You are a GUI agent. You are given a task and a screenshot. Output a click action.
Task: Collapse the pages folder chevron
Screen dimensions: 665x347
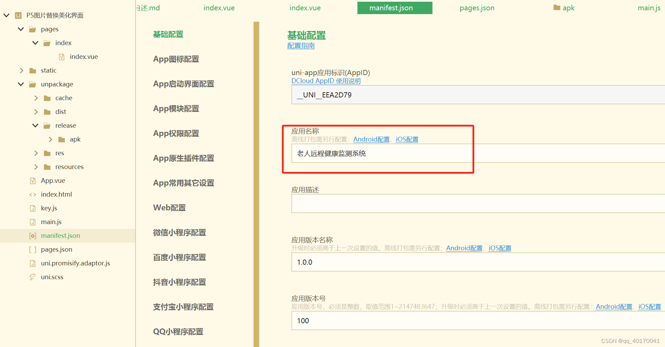[x=21, y=29]
